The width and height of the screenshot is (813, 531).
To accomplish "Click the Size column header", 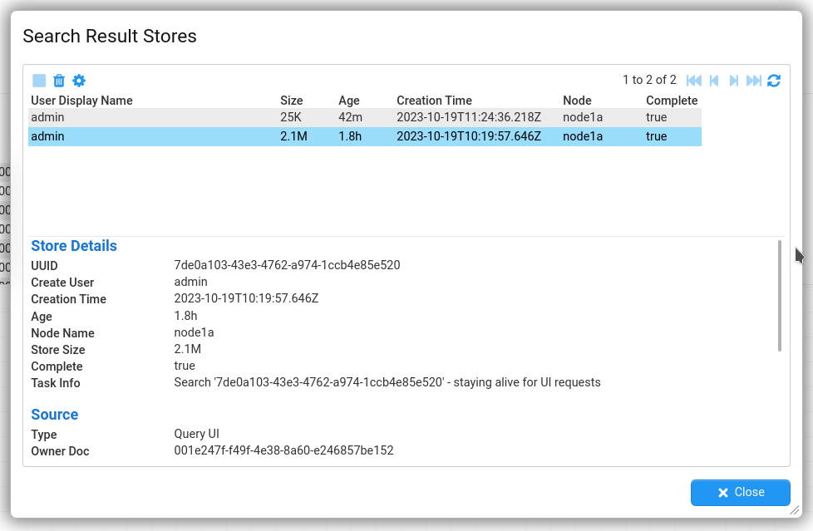I will coord(292,101).
